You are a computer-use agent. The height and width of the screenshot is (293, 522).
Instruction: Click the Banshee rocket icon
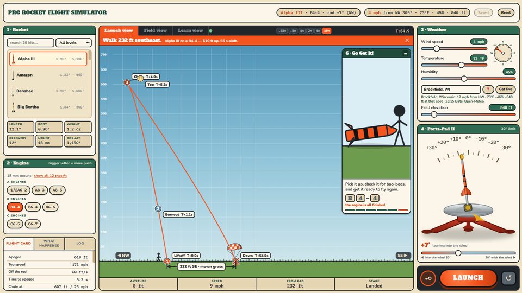point(13,91)
